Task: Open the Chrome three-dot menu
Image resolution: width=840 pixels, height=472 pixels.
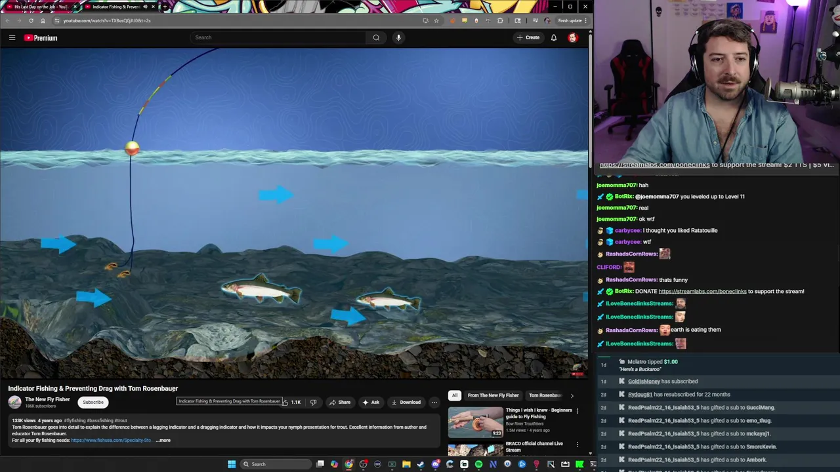Action: coord(585,20)
